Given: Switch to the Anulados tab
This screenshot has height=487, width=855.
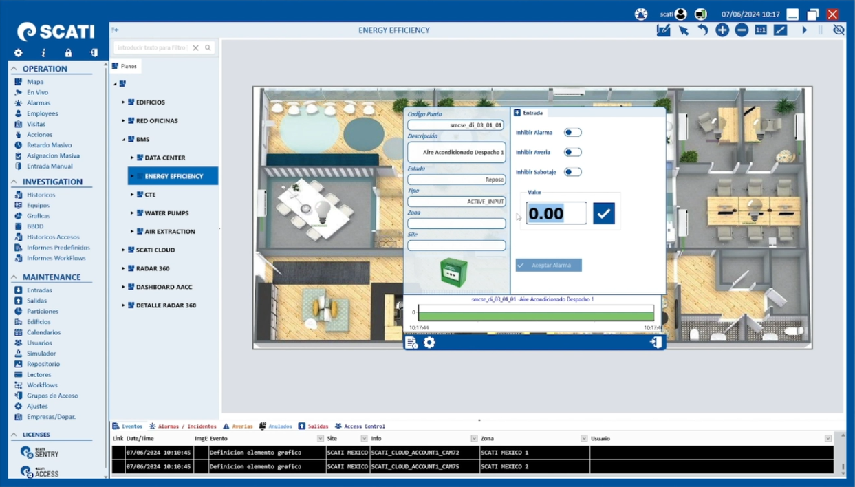Looking at the screenshot, I should click(x=276, y=426).
